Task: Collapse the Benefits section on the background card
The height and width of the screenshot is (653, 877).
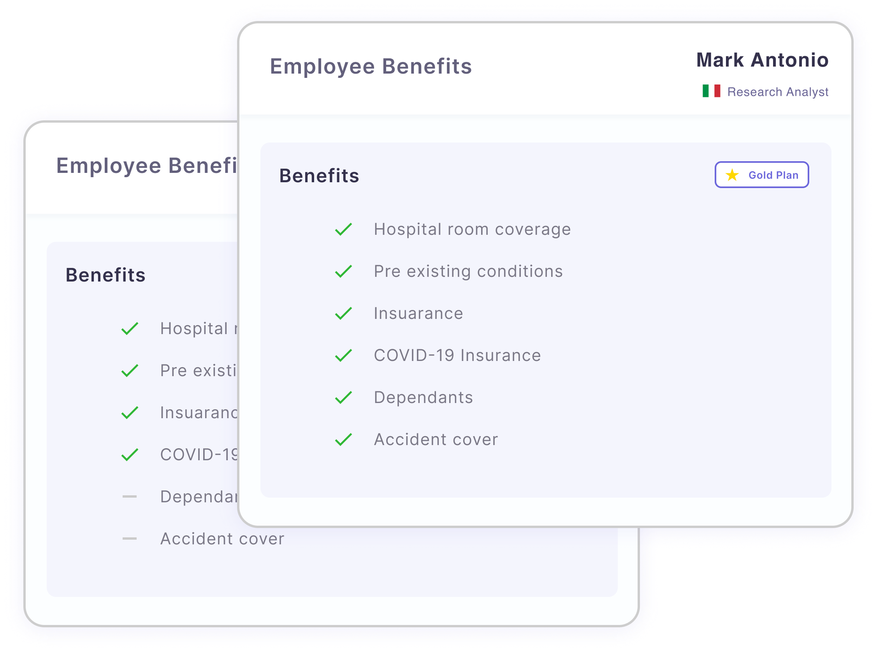Action: point(105,275)
